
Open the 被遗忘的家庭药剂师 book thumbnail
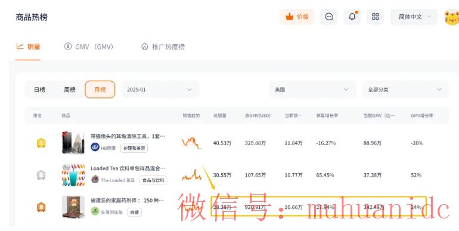pyautogui.click(x=73, y=207)
